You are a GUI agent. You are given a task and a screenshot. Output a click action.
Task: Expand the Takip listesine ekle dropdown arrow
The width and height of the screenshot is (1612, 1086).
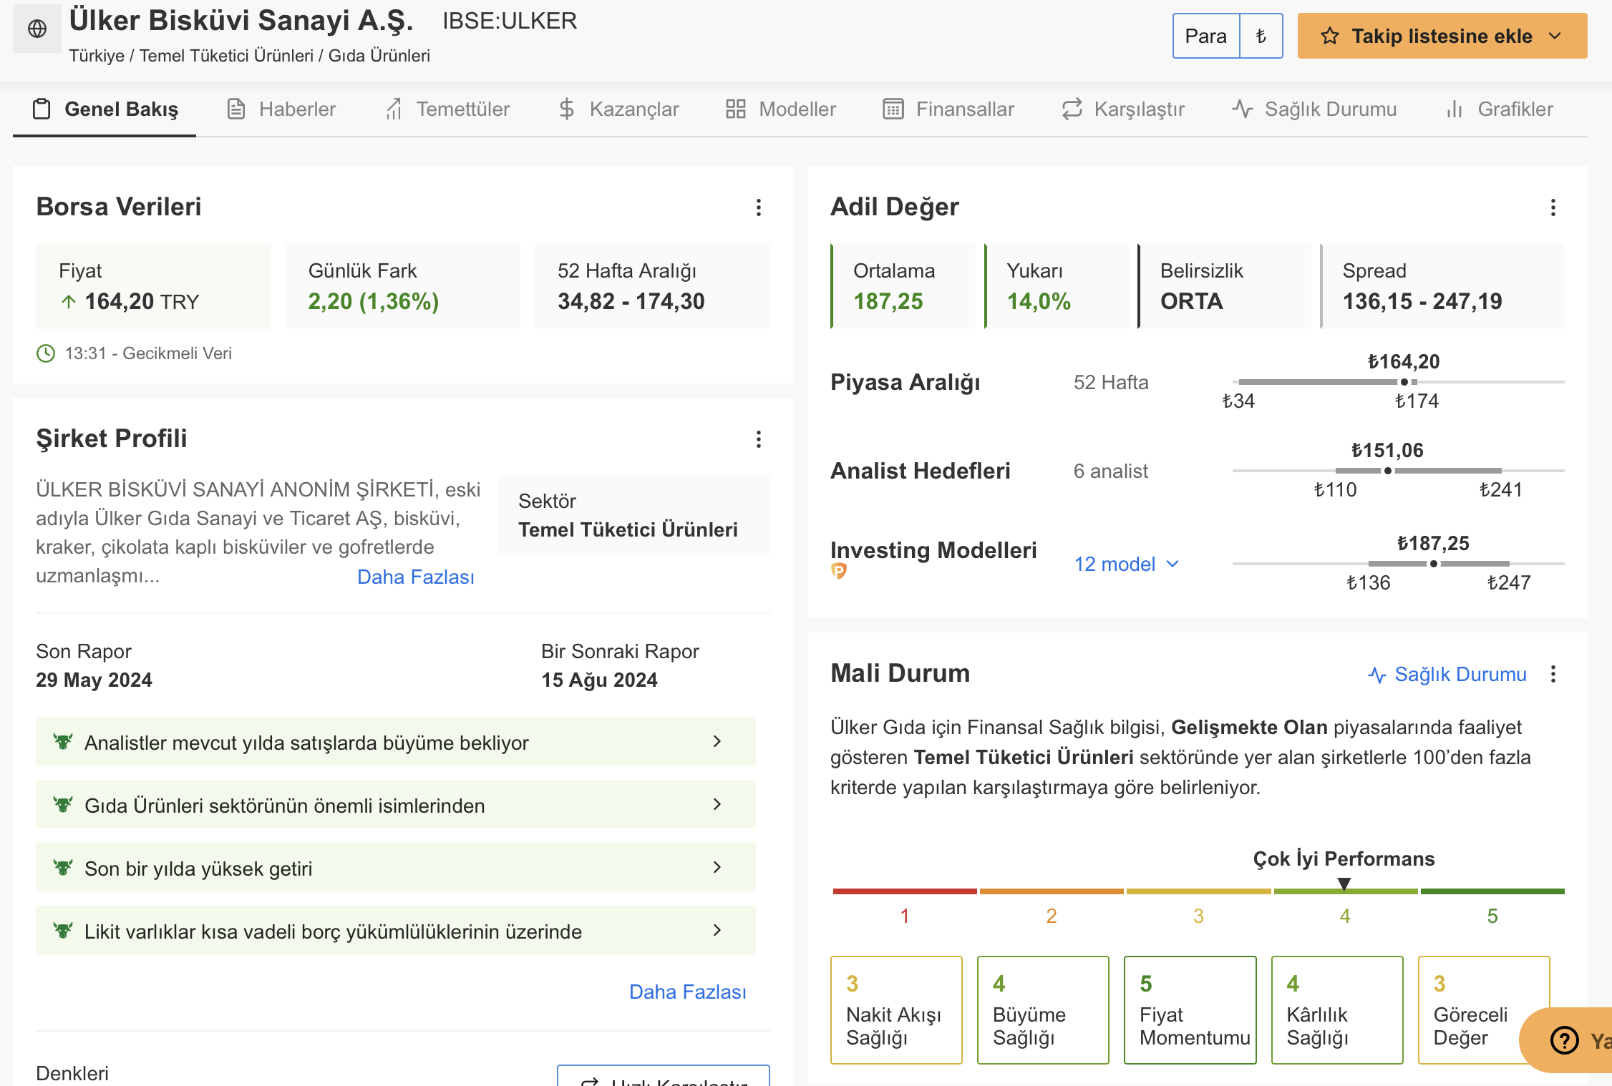1555,36
